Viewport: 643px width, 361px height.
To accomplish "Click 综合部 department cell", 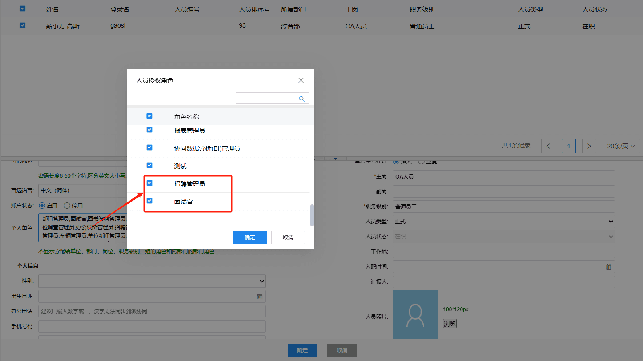I will point(290,26).
